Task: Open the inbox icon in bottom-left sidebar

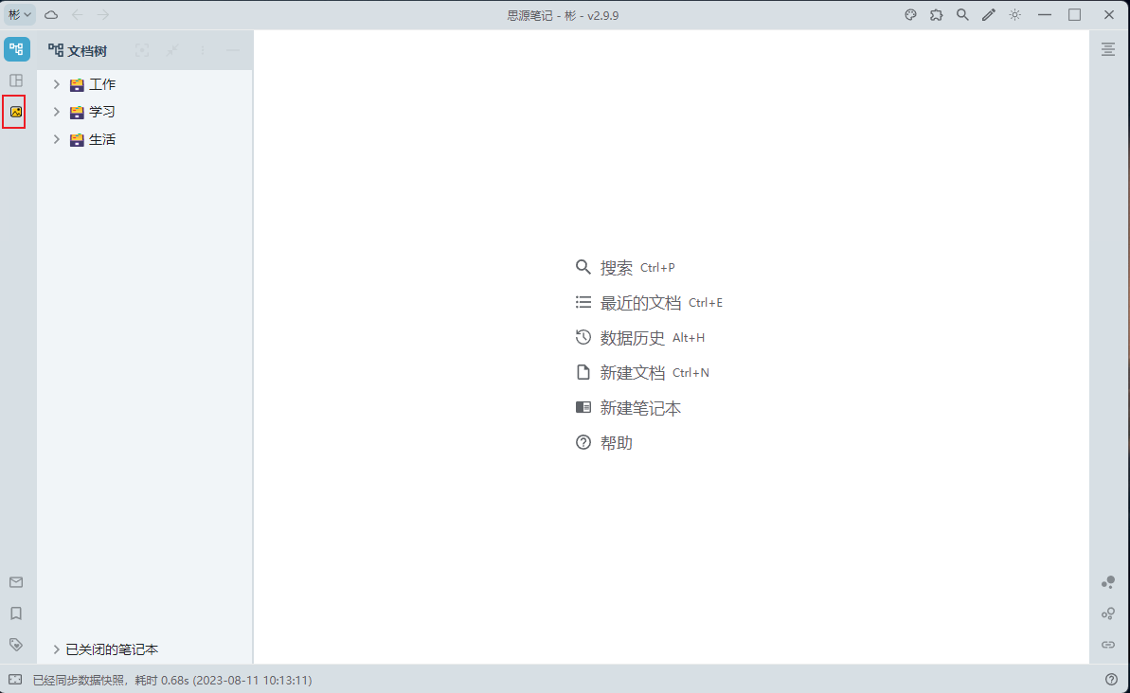Action: coord(16,582)
